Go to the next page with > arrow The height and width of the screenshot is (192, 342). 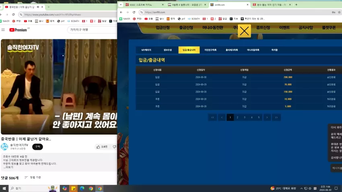pyautogui.click(x=267, y=118)
